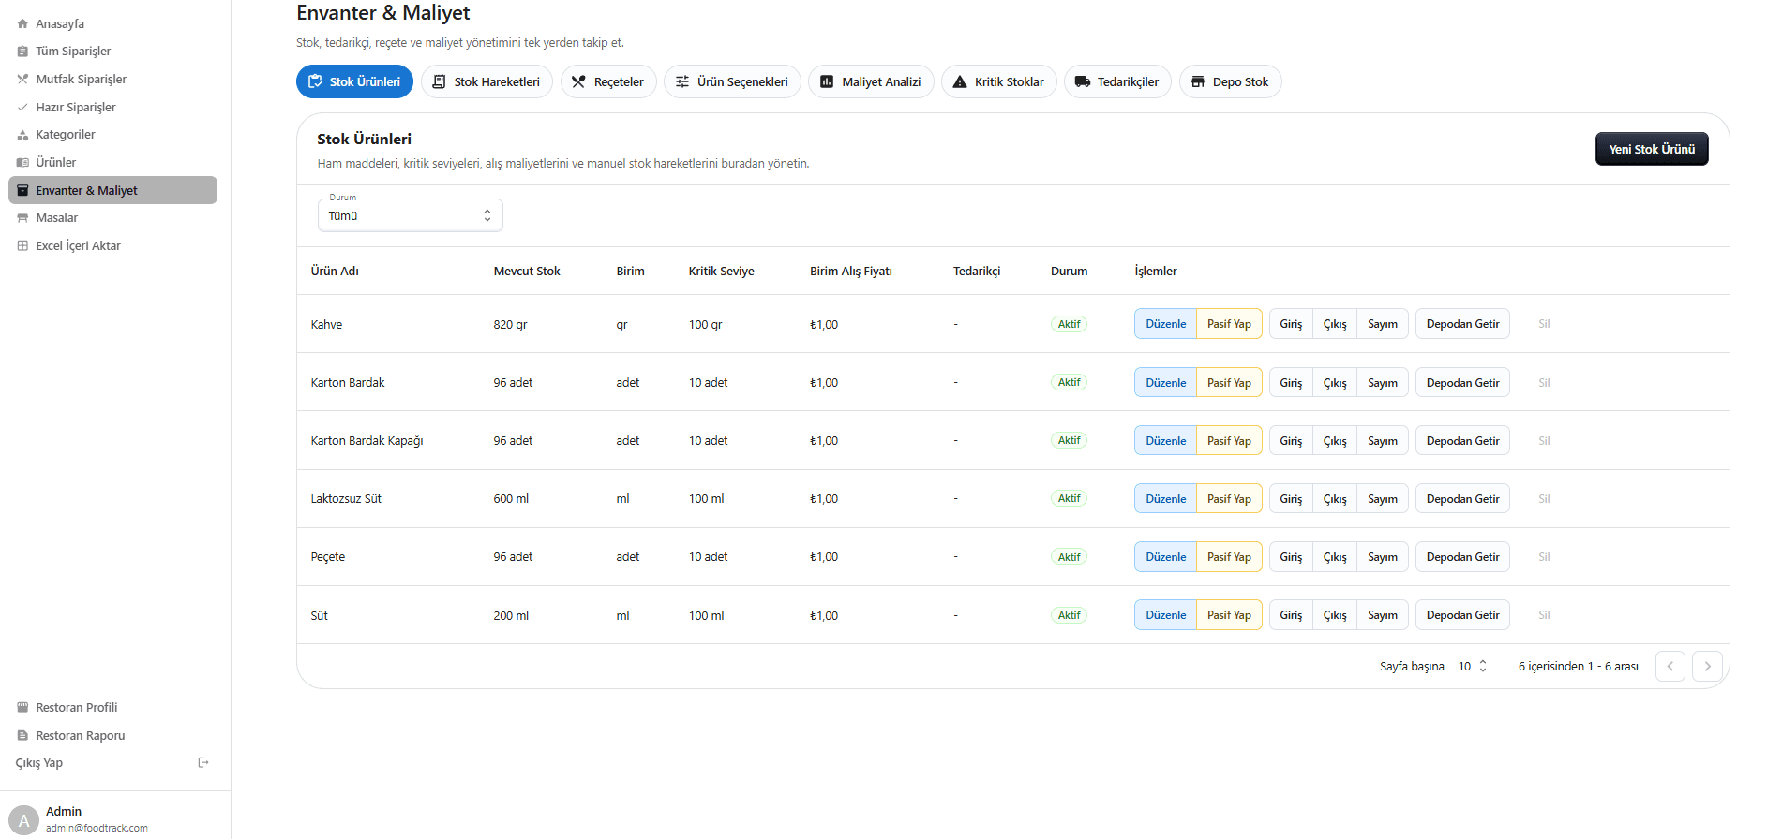Viewport: 1782px width, 839px height.
Task: Click the Stok Ürünleri tab icon
Action: 315,81
